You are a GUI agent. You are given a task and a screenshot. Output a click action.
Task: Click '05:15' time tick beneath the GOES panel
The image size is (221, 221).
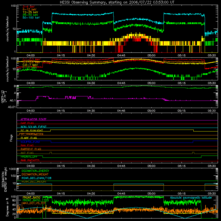click(x=181, y=111)
